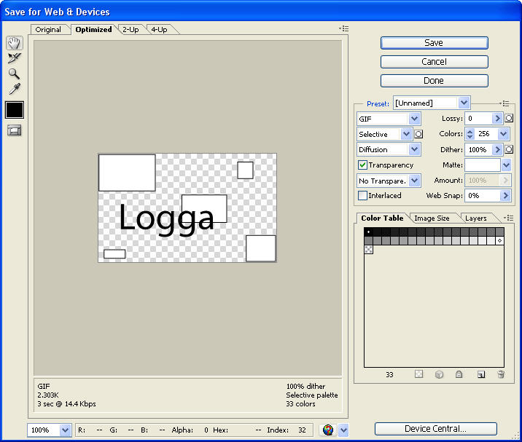This screenshot has height=442, width=522.
Task: Map selected colors to transparent
Action: click(x=418, y=374)
